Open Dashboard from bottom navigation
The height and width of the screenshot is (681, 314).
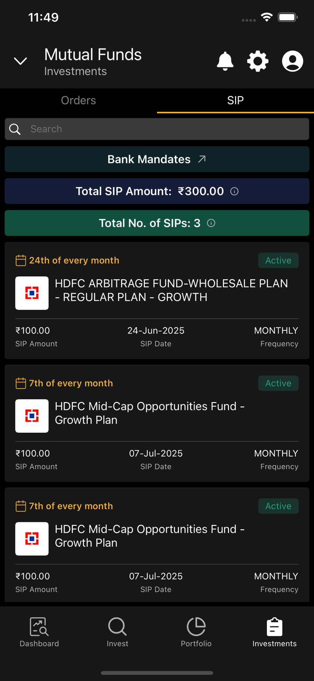coord(39,632)
